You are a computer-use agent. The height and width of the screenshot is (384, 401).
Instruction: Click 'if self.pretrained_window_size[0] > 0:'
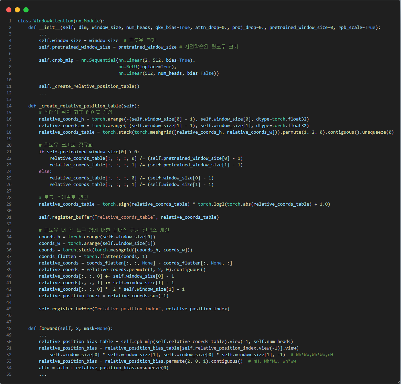click(89, 152)
